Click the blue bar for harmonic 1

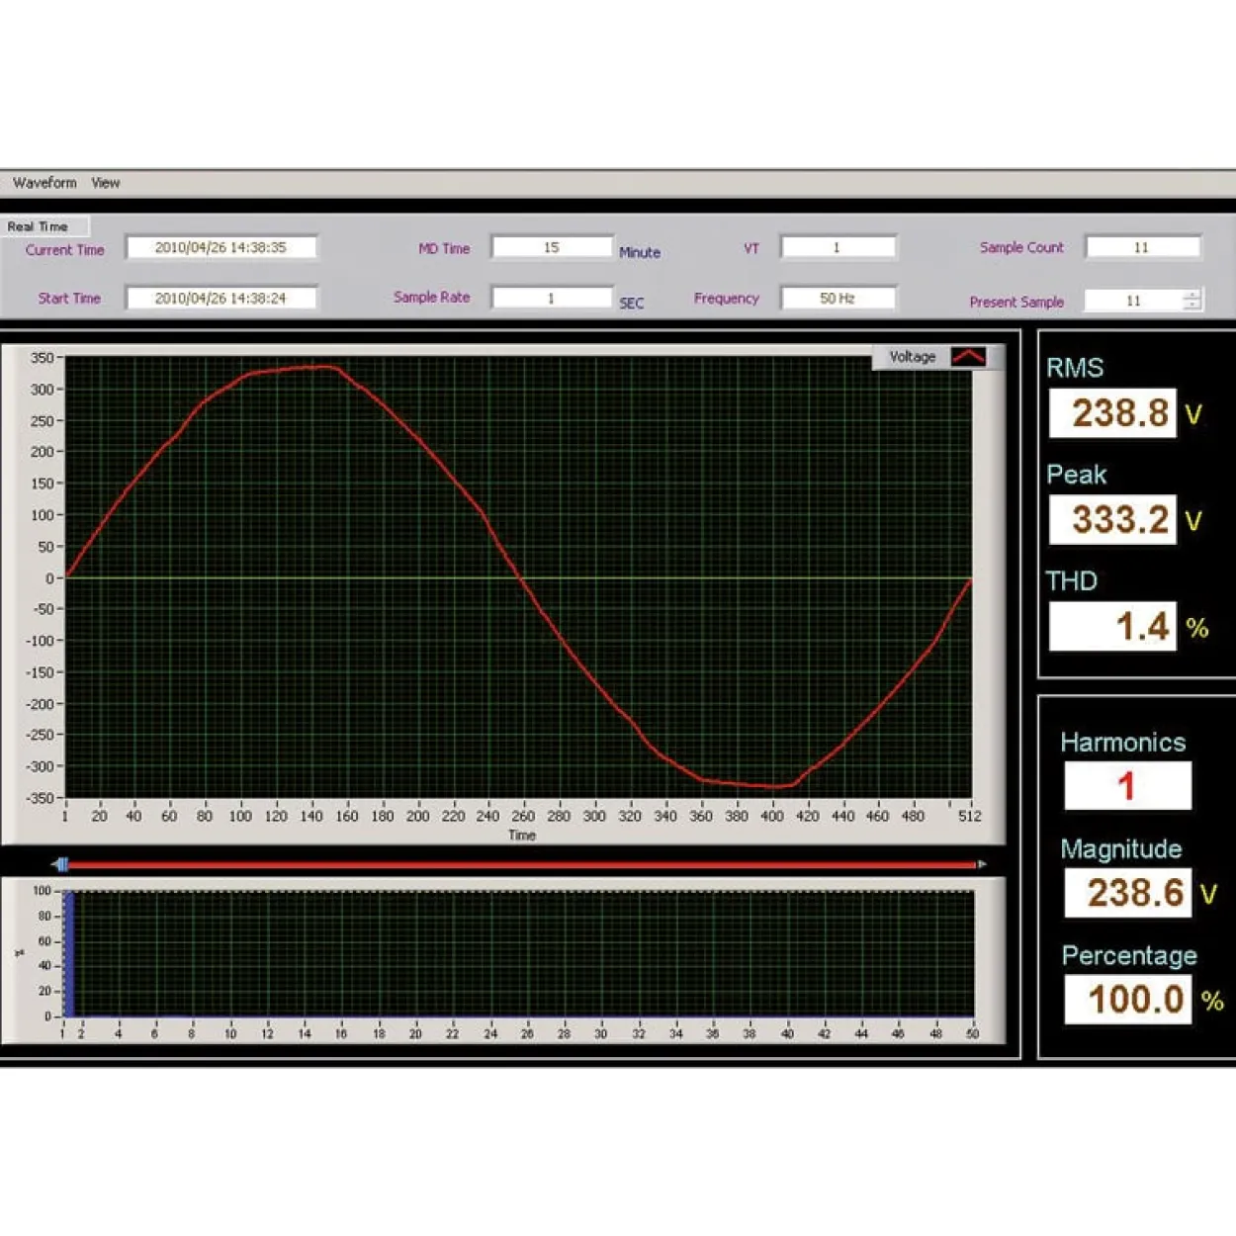pyautogui.click(x=69, y=954)
